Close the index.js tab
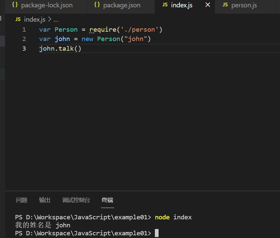 tap(208, 5)
